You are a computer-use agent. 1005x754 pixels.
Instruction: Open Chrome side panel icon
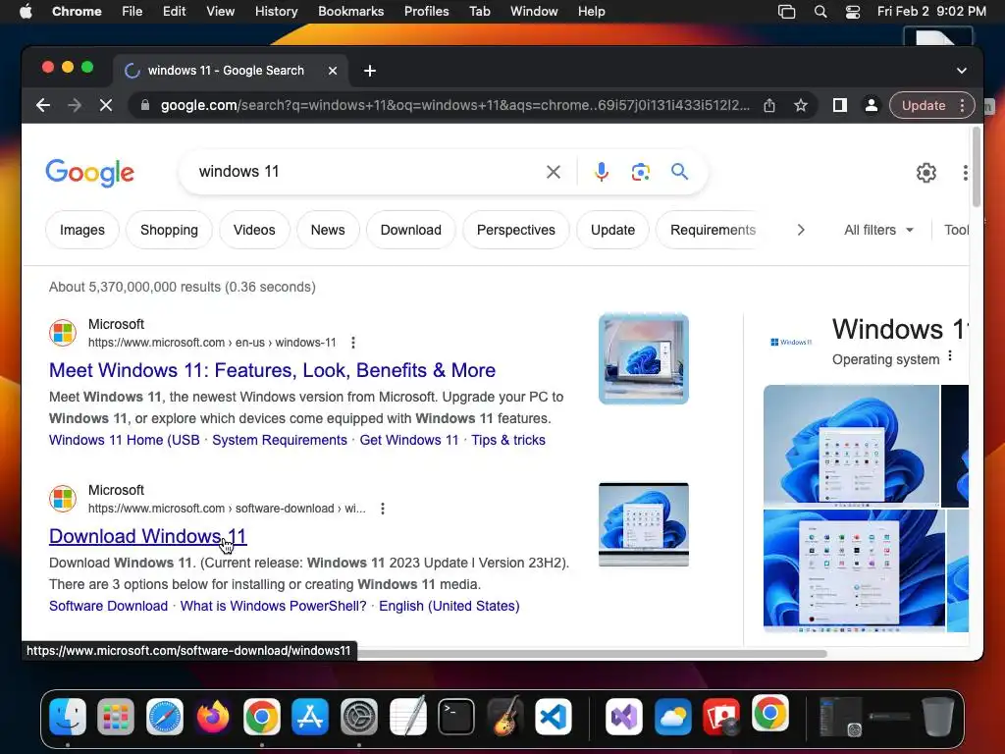point(840,105)
